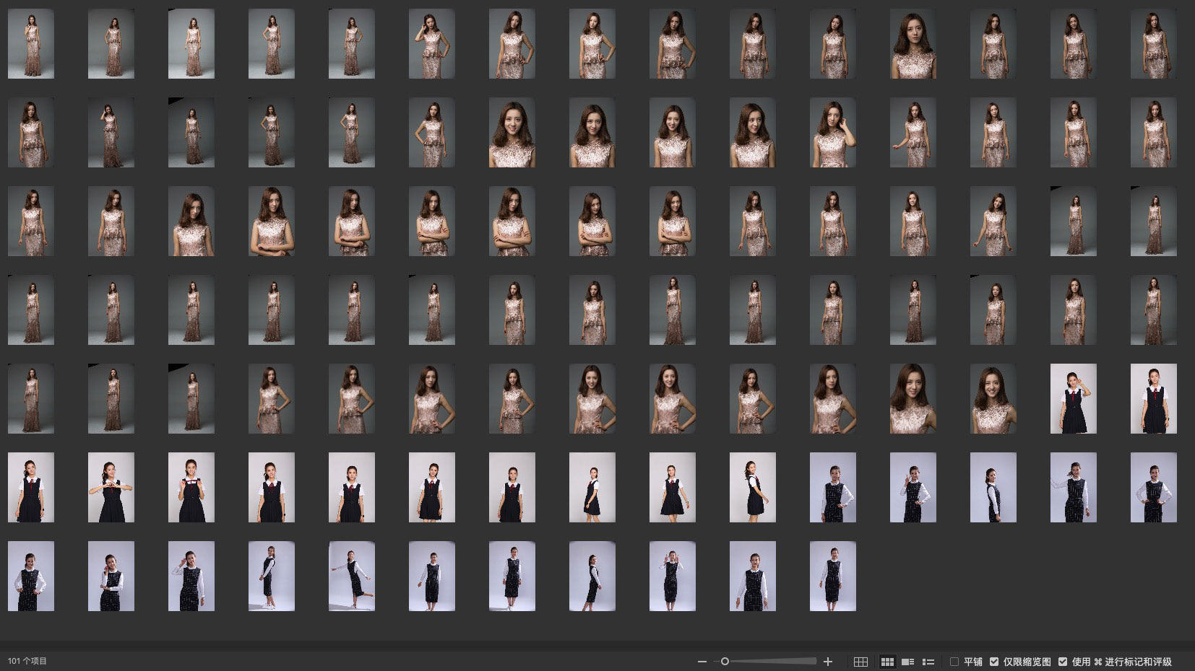Enable the 平铺 checkbox
Screen dimensions: 1195x671
[x=954, y=662]
